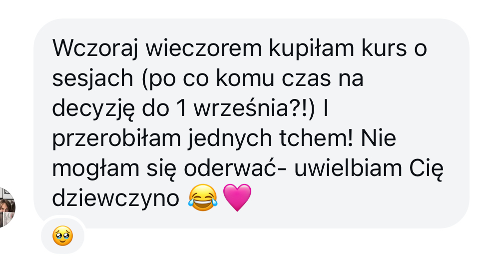Open the sender's profile picture avatar
This screenshot has height=262, width=497.
click(x=7, y=207)
